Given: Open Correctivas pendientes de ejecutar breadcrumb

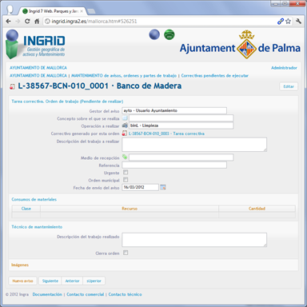Looking at the screenshot, I should [215, 76].
